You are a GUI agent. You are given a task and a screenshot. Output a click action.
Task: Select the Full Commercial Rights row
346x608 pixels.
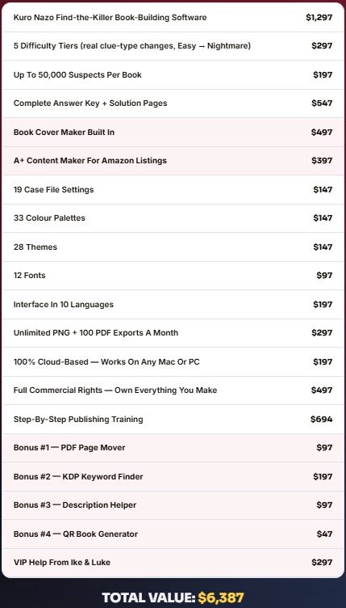[x=173, y=391]
